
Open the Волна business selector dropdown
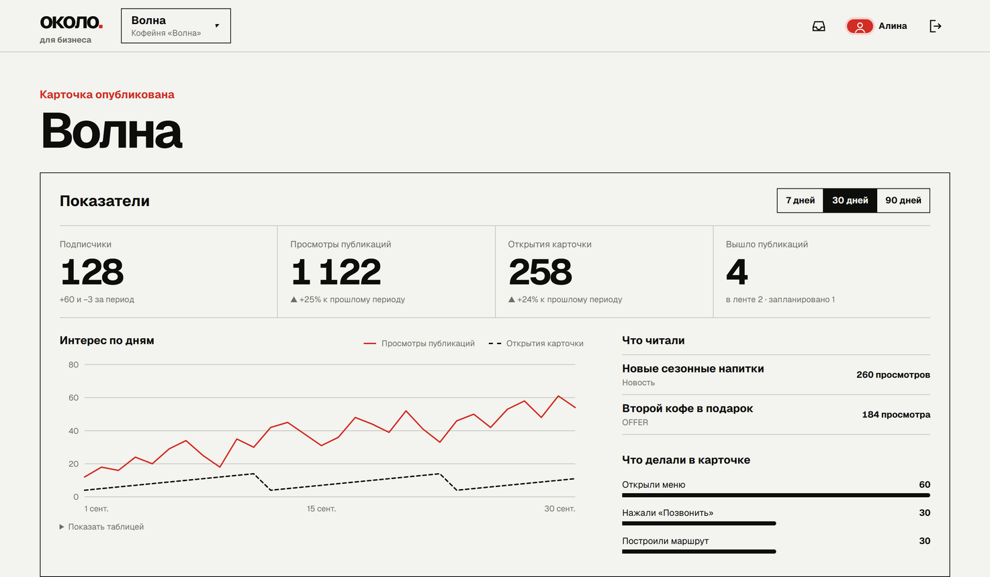176,26
